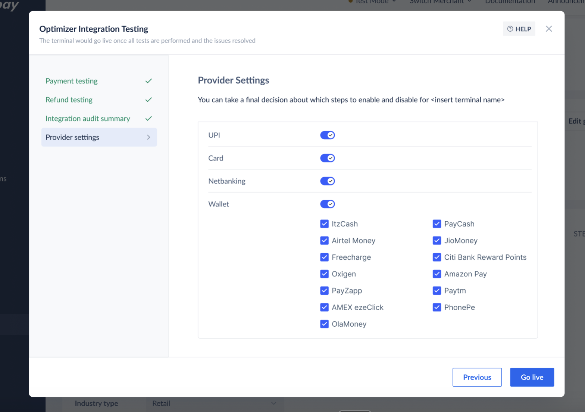The height and width of the screenshot is (412, 585).
Task: Uncheck the PhonePe checkbox
Action: coord(437,307)
